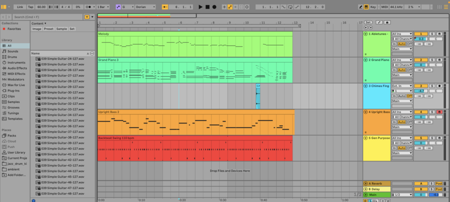Toggle the Follow playback button
450x202 pixels.
click(x=165, y=7)
